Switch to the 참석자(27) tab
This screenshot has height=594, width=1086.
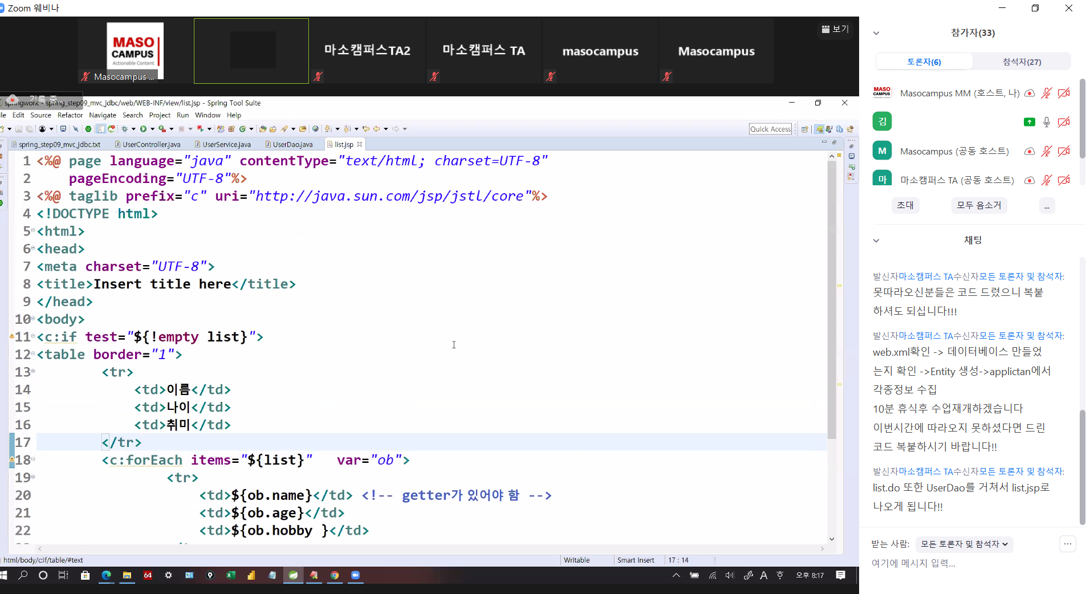pos(1022,62)
